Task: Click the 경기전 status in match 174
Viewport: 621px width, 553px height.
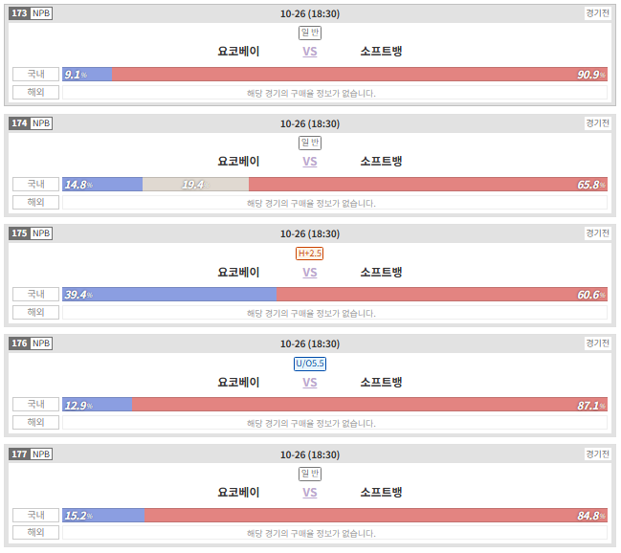Action: [598, 123]
